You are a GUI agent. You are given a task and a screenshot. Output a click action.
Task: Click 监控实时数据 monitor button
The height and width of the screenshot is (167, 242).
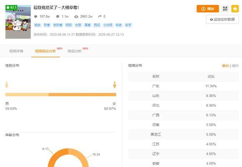tap(222, 20)
